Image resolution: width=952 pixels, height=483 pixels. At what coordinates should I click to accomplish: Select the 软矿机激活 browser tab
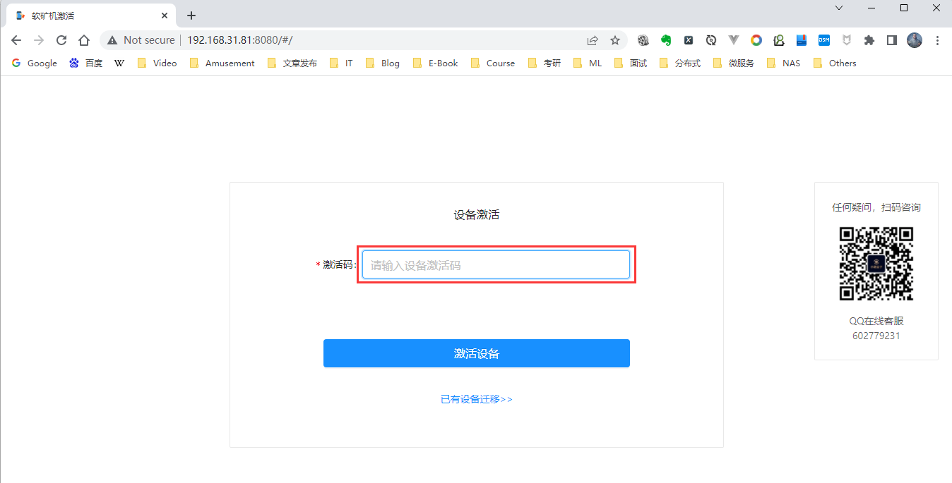[x=85, y=16]
